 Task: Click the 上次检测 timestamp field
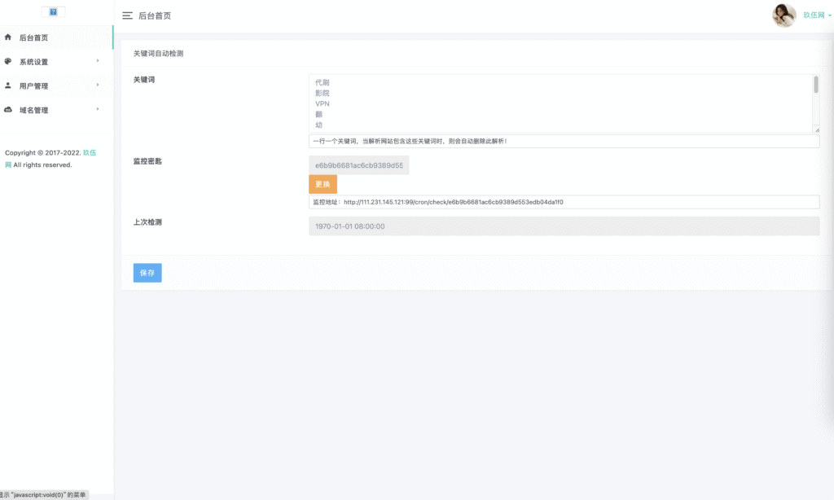coord(564,226)
